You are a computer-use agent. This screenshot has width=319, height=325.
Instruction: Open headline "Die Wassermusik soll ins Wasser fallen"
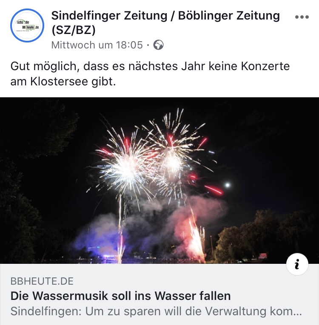click(121, 296)
